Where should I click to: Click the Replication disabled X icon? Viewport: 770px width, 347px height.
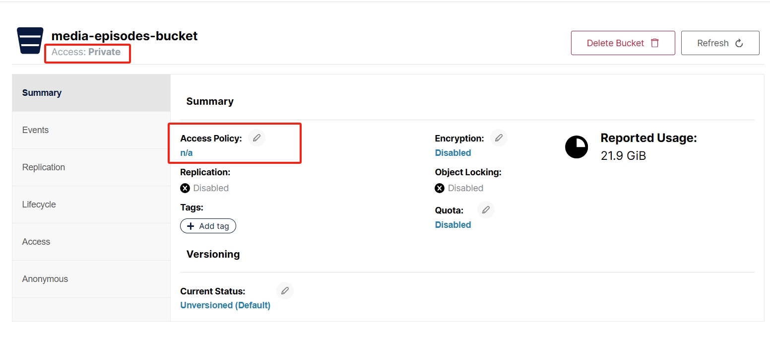point(185,188)
